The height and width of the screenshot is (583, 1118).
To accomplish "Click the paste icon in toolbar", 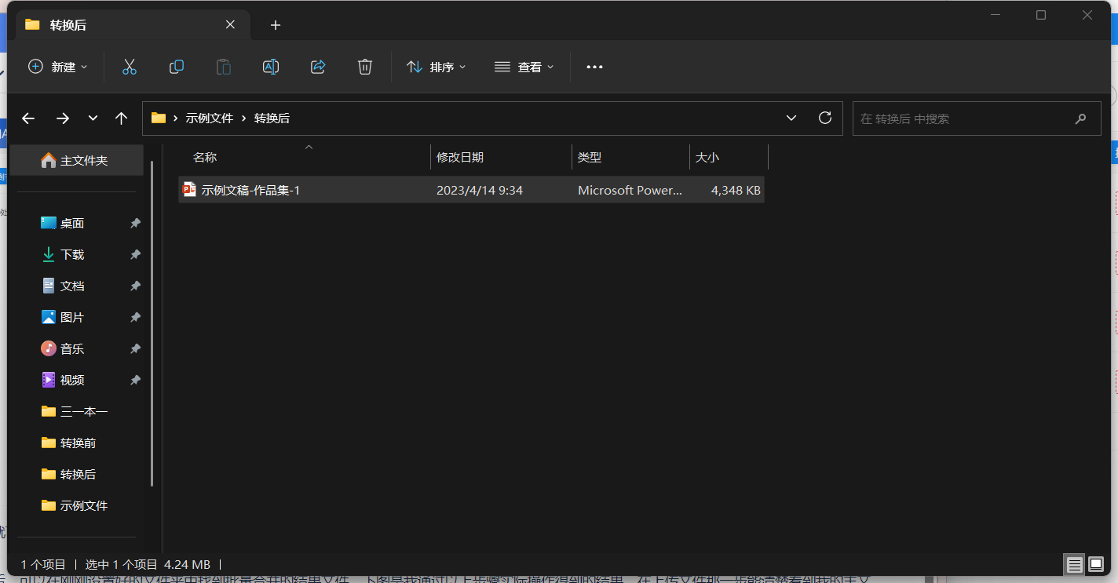I will pyautogui.click(x=223, y=67).
